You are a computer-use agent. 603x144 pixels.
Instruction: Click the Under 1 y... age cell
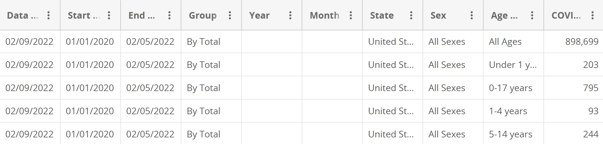(513, 65)
